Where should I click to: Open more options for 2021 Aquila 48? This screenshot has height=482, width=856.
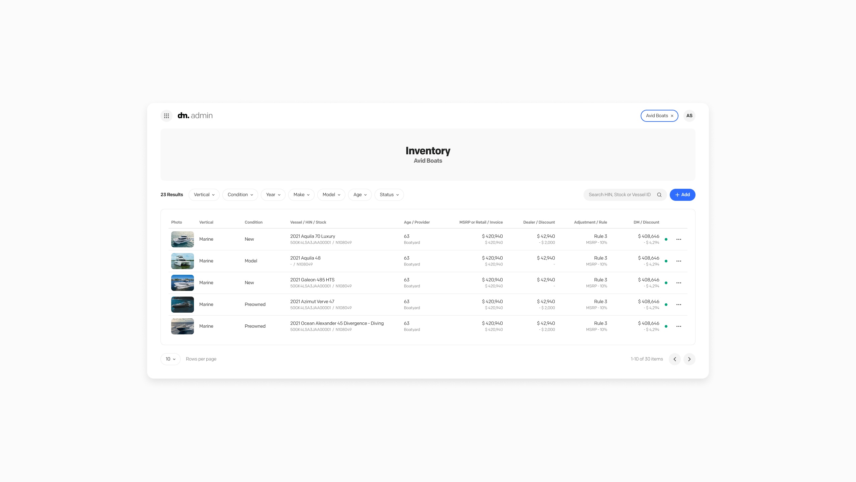(x=678, y=261)
